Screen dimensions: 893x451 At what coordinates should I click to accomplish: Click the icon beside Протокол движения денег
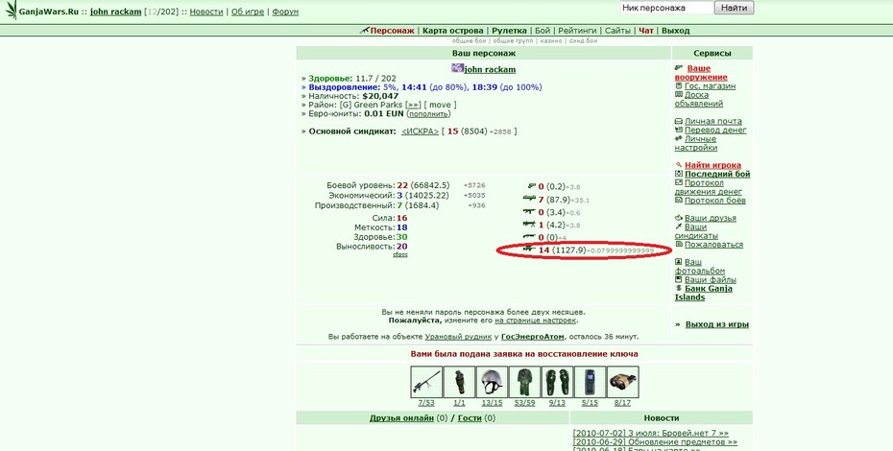(678, 182)
